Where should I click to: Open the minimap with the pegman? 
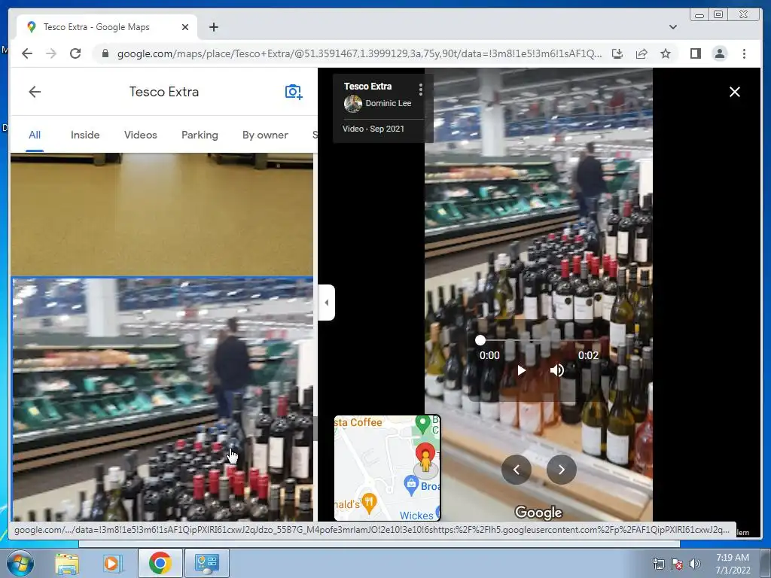coord(388,468)
